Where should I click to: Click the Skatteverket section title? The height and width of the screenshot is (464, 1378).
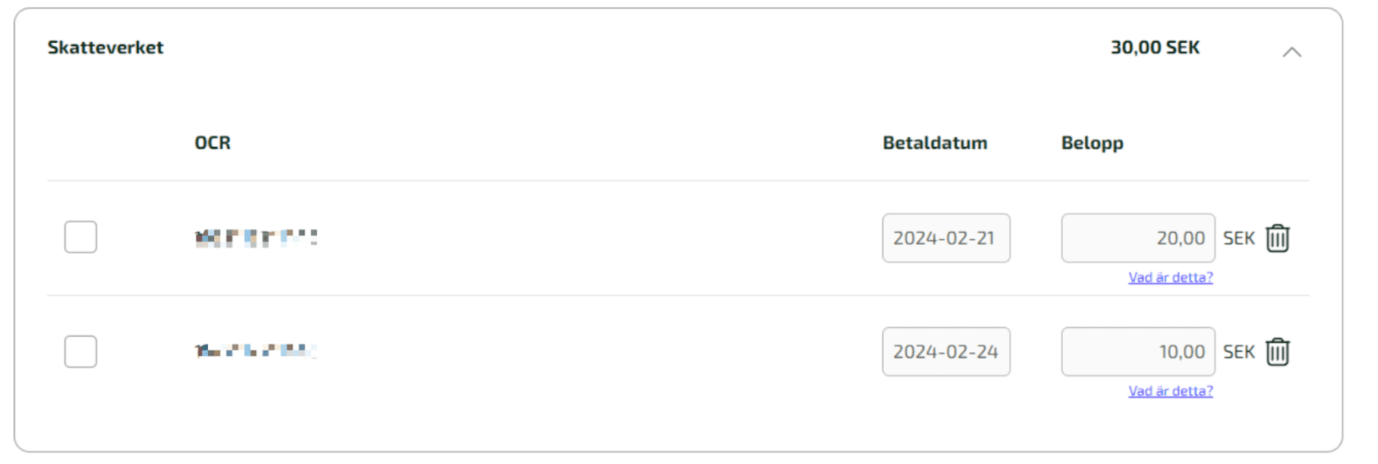click(x=105, y=47)
